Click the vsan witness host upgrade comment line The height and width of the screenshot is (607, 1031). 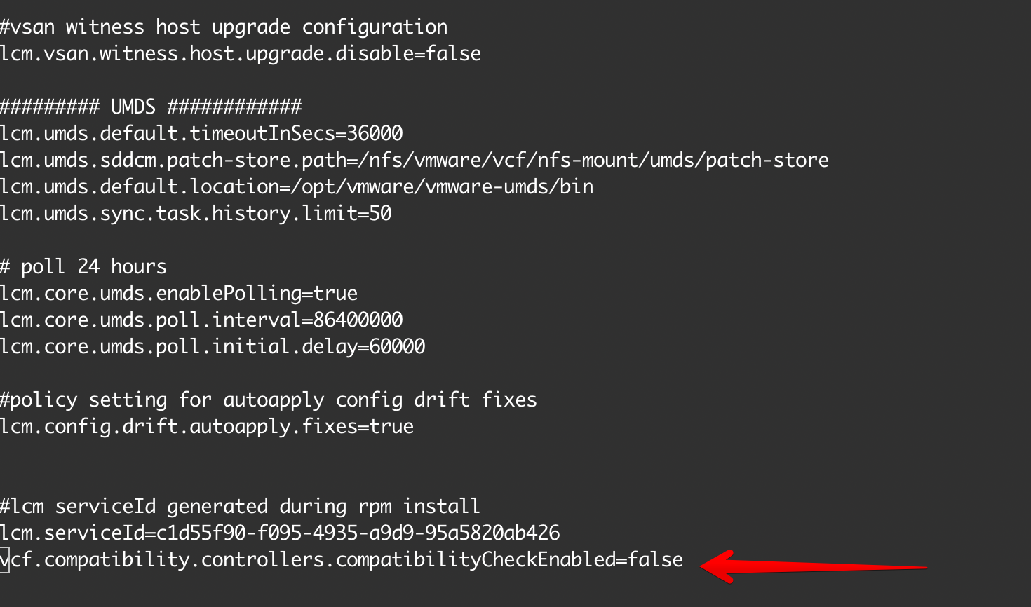click(223, 27)
